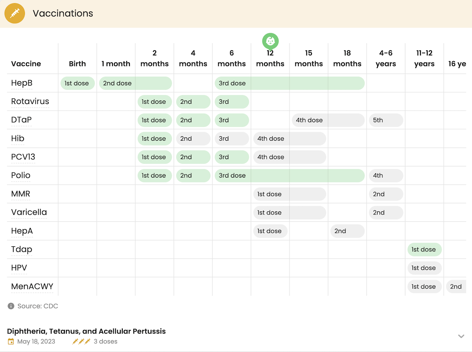Select the Polio 2nd dose pill
Screen dimensions: 472x352
193,176
